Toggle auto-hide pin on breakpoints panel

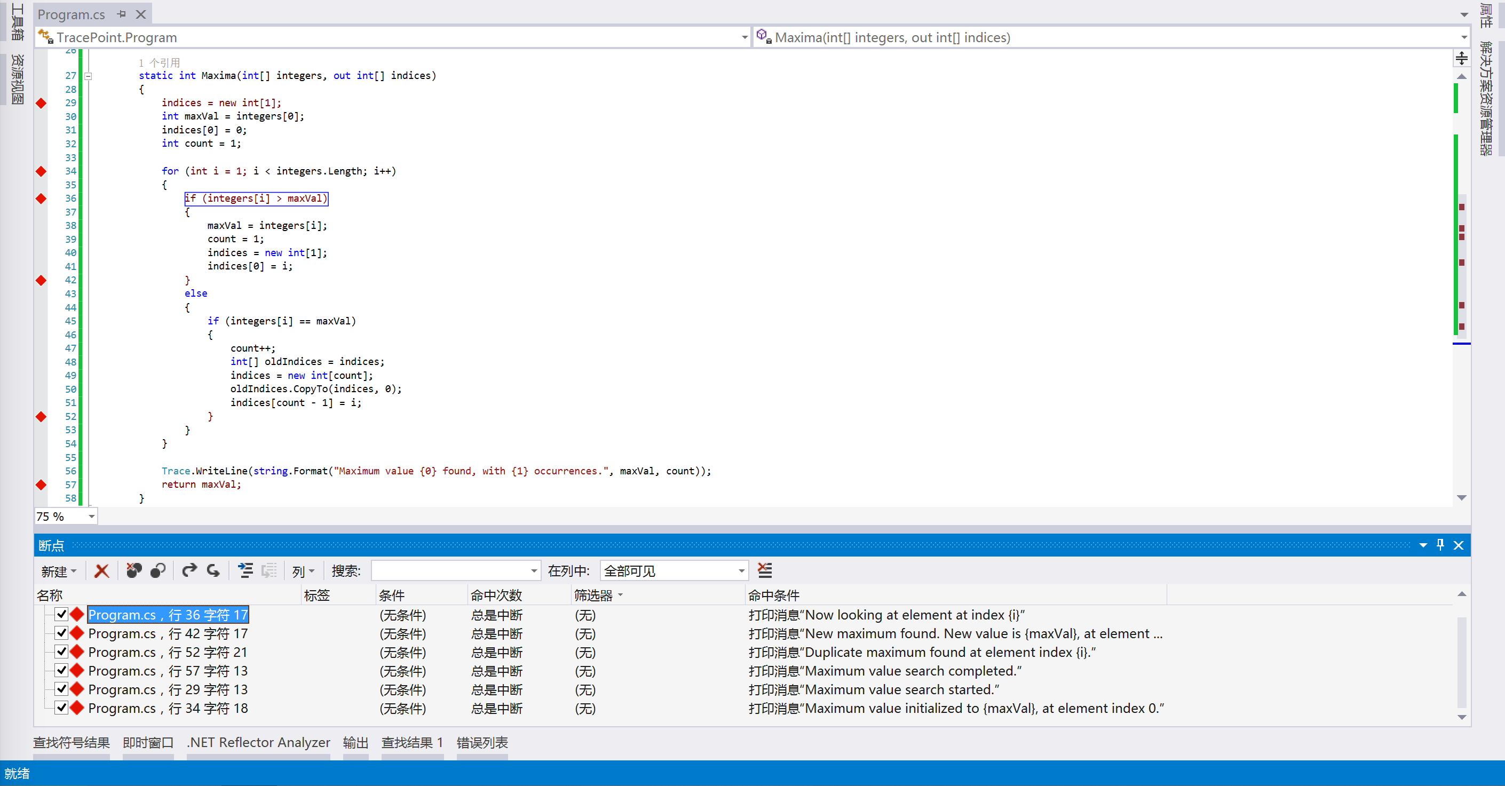point(1440,545)
